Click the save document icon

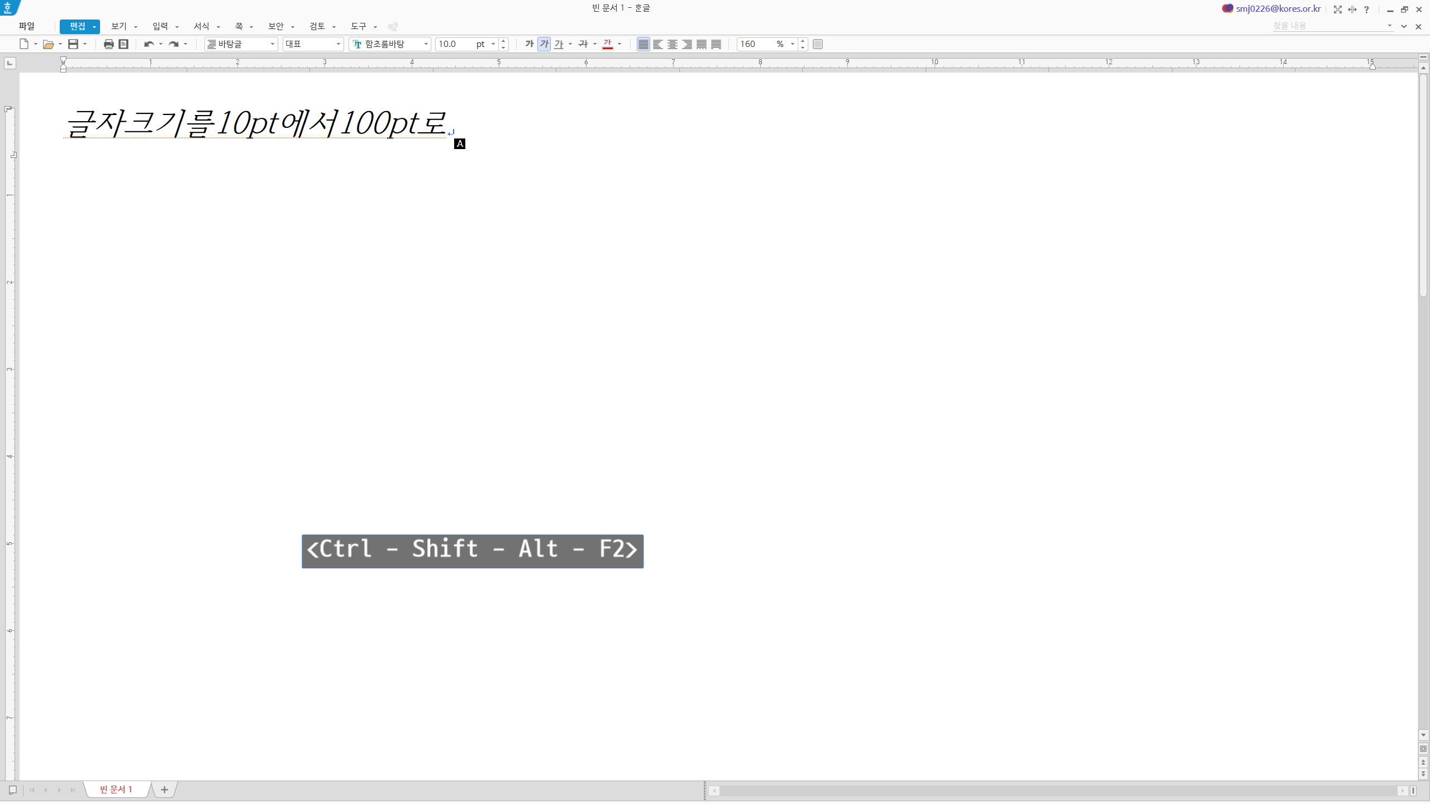pyautogui.click(x=73, y=44)
